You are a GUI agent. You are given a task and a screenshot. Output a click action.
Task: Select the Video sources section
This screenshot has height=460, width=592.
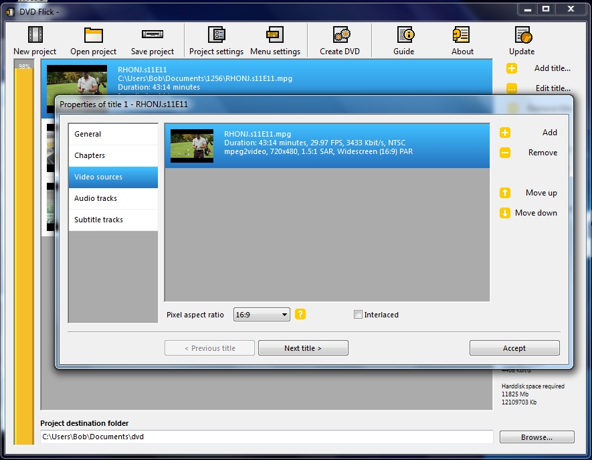point(113,177)
